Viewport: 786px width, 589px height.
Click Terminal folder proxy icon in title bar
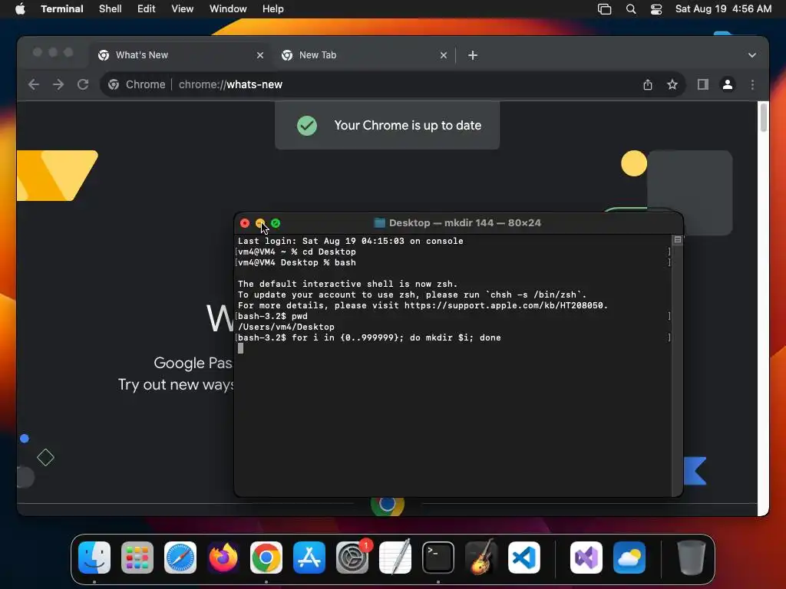pos(379,223)
